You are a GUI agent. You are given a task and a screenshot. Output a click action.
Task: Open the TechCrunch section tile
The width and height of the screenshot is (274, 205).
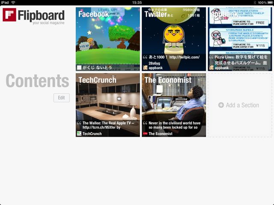108,105
